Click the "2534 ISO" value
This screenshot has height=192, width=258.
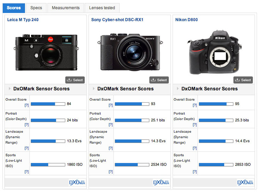pyautogui.click(x=159, y=164)
